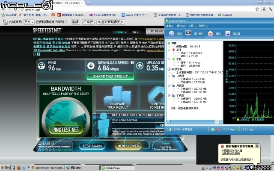274x171 pixels.
Task: Click the Translate button in translation bar
Action: coord(75,22)
